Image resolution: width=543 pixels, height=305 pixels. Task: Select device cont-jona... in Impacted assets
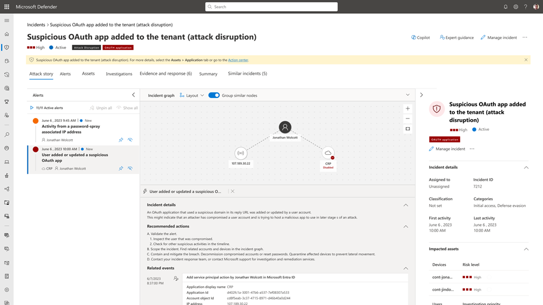click(442, 277)
